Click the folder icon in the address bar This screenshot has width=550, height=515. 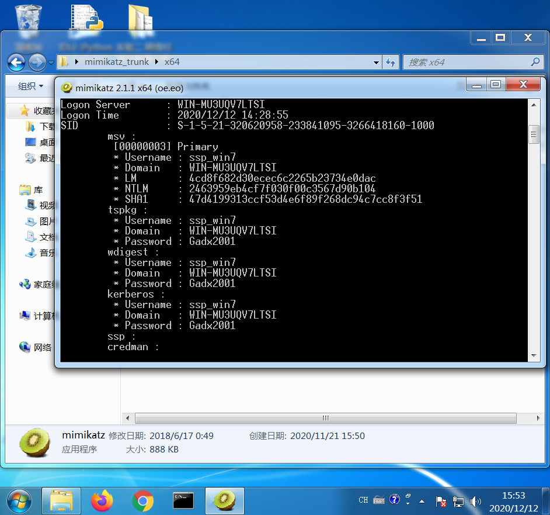pyautogui.click(x=64, y=62)
